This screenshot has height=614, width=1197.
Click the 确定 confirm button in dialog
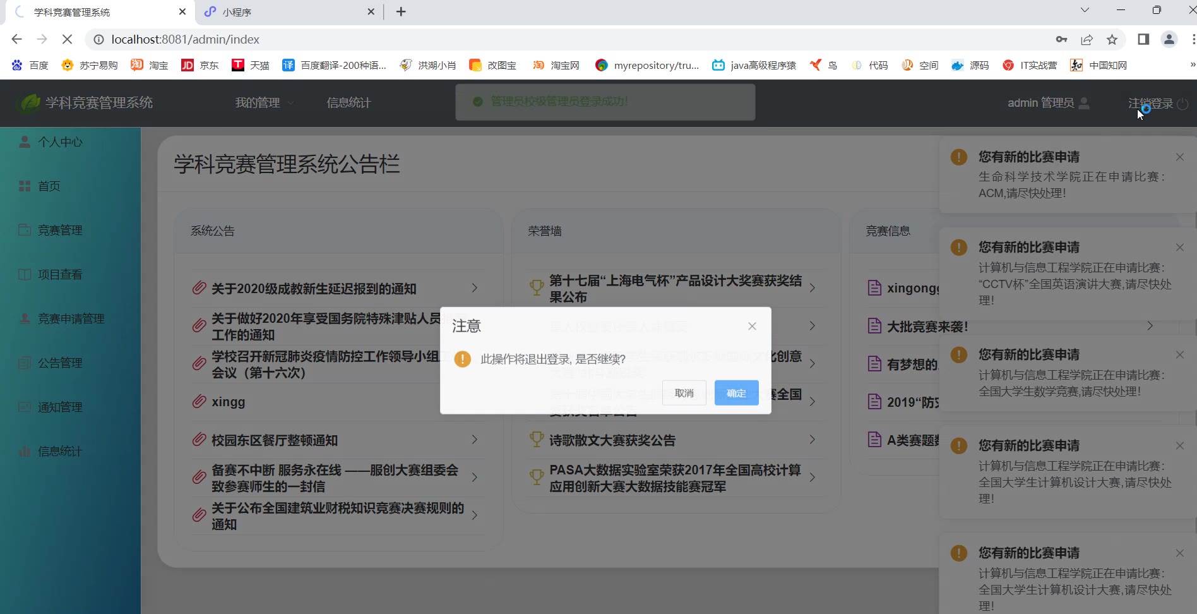coord(736,393)
